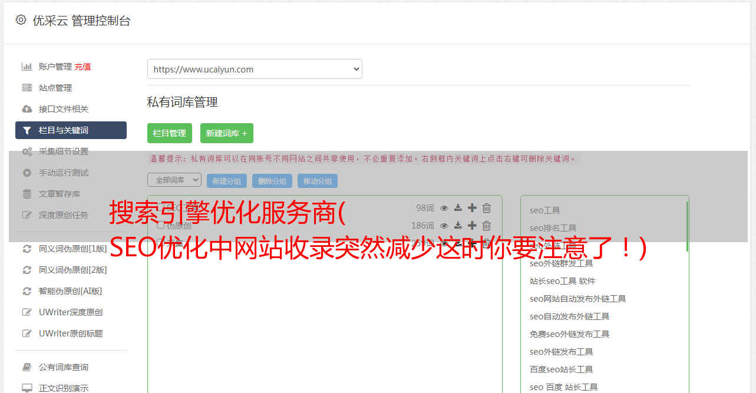Click the 删除分组 button

[272, 181]
